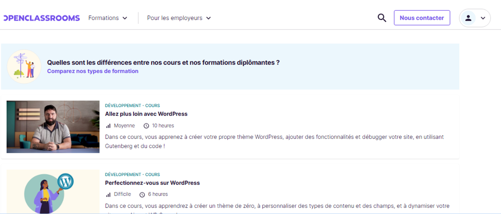Open the search magnifier icon
The width and height of the screenshot is (501, 214).
coord(382,18)
